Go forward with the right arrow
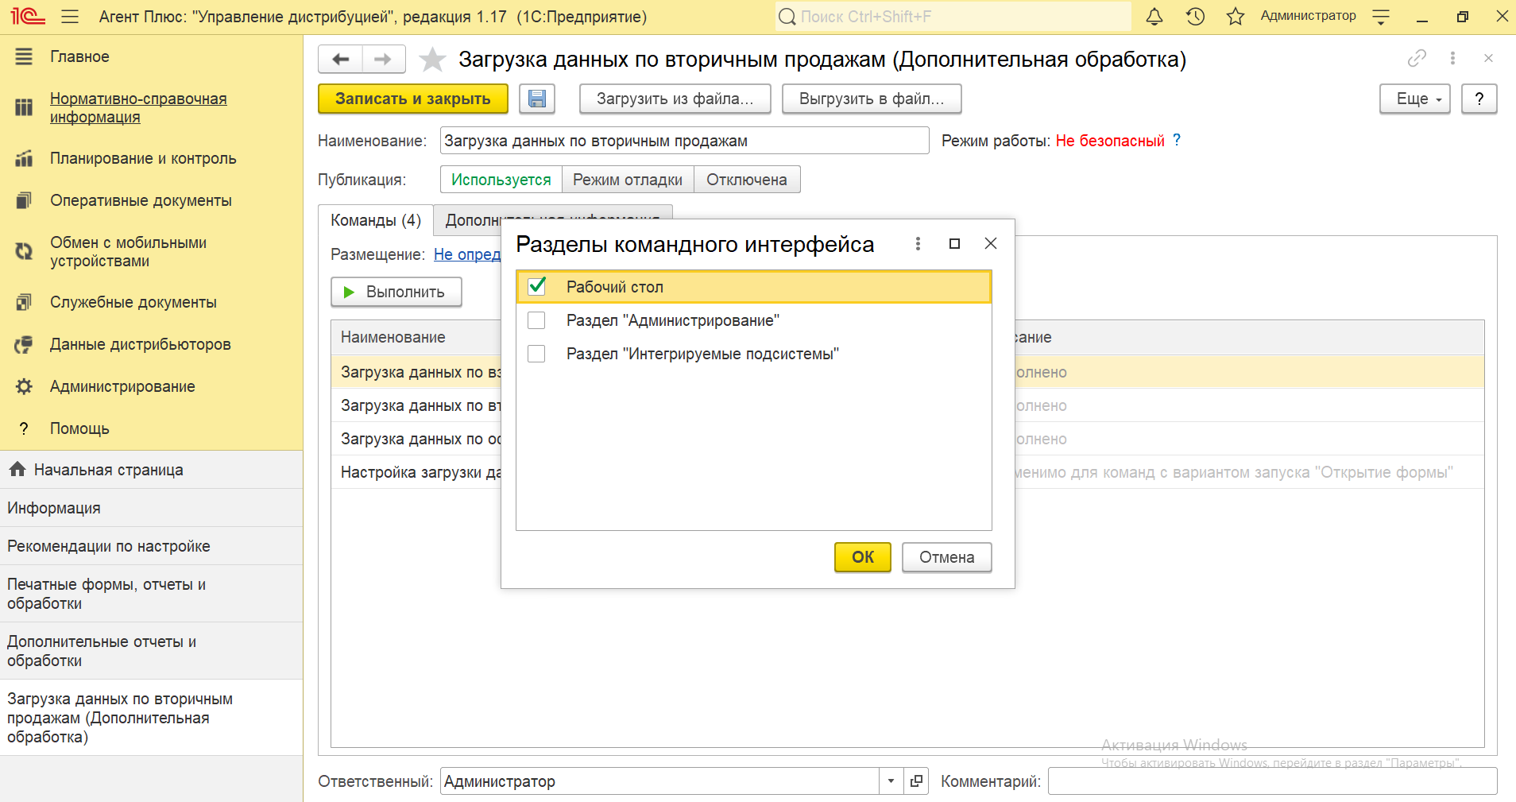1516x802 pixels. pos(384,59)
